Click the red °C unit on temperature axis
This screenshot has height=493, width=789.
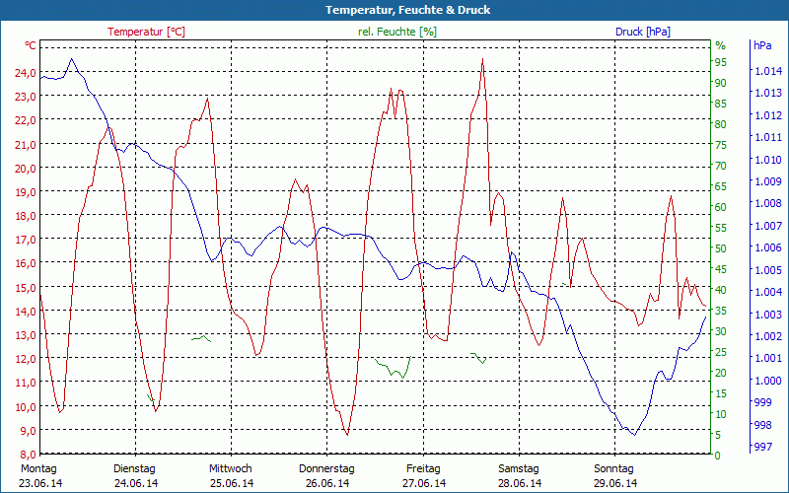(31, 45)
